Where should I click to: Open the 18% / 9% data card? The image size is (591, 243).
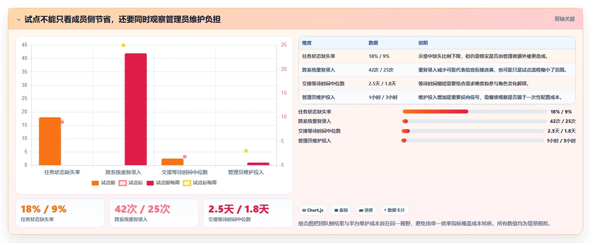pyautogui.click(x=60, y=213)
